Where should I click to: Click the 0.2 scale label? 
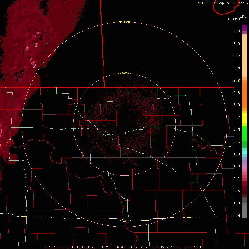click(x=237, y=179)
